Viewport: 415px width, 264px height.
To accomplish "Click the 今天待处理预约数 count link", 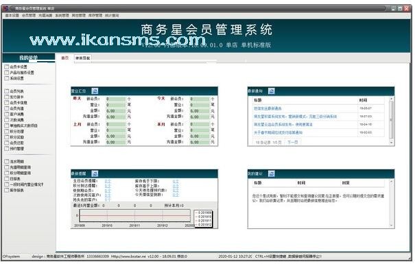I will (176, 190).
